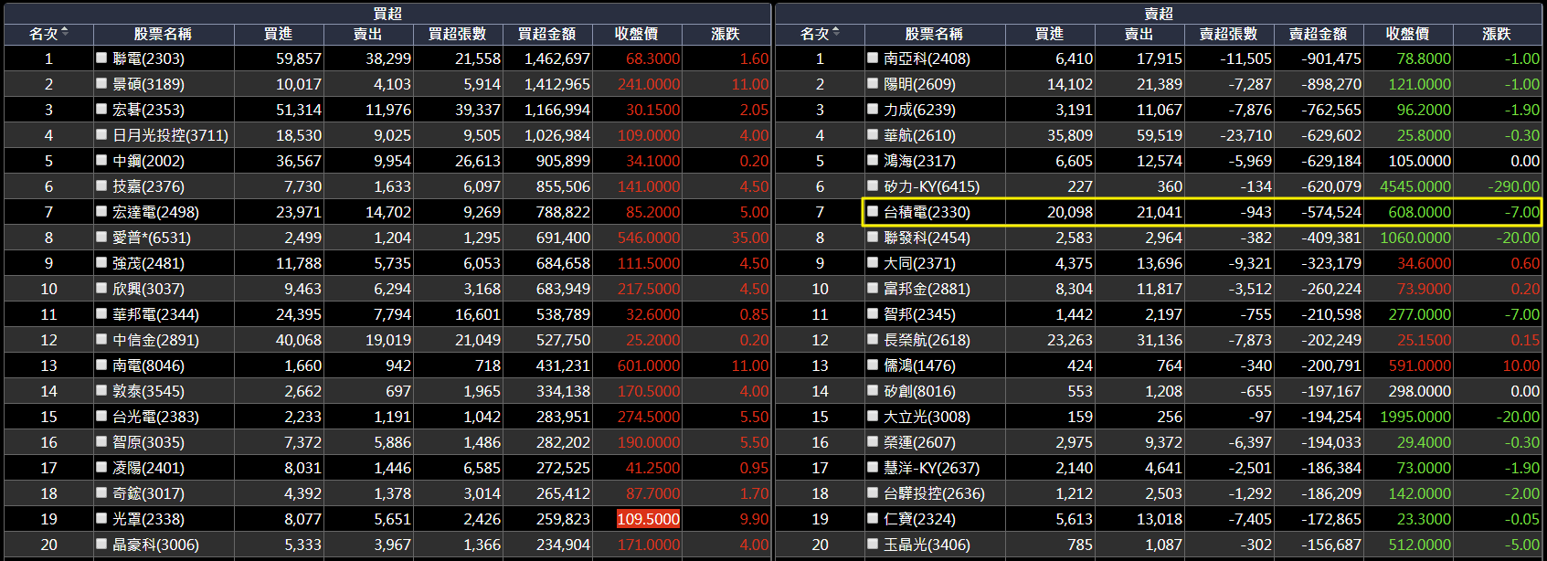Sort 賣超 table by 買進 column
Viewport: 1547px width, 561px height.
click(1049, 34)
